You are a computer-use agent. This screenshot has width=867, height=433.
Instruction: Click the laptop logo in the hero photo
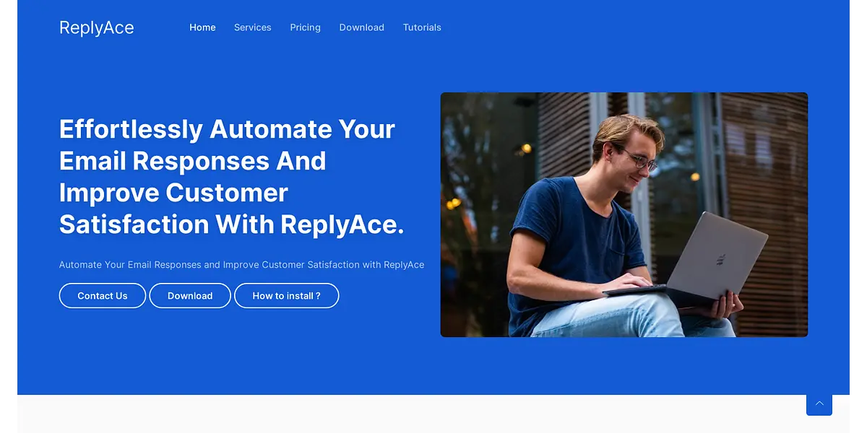[x=720, y=259]
